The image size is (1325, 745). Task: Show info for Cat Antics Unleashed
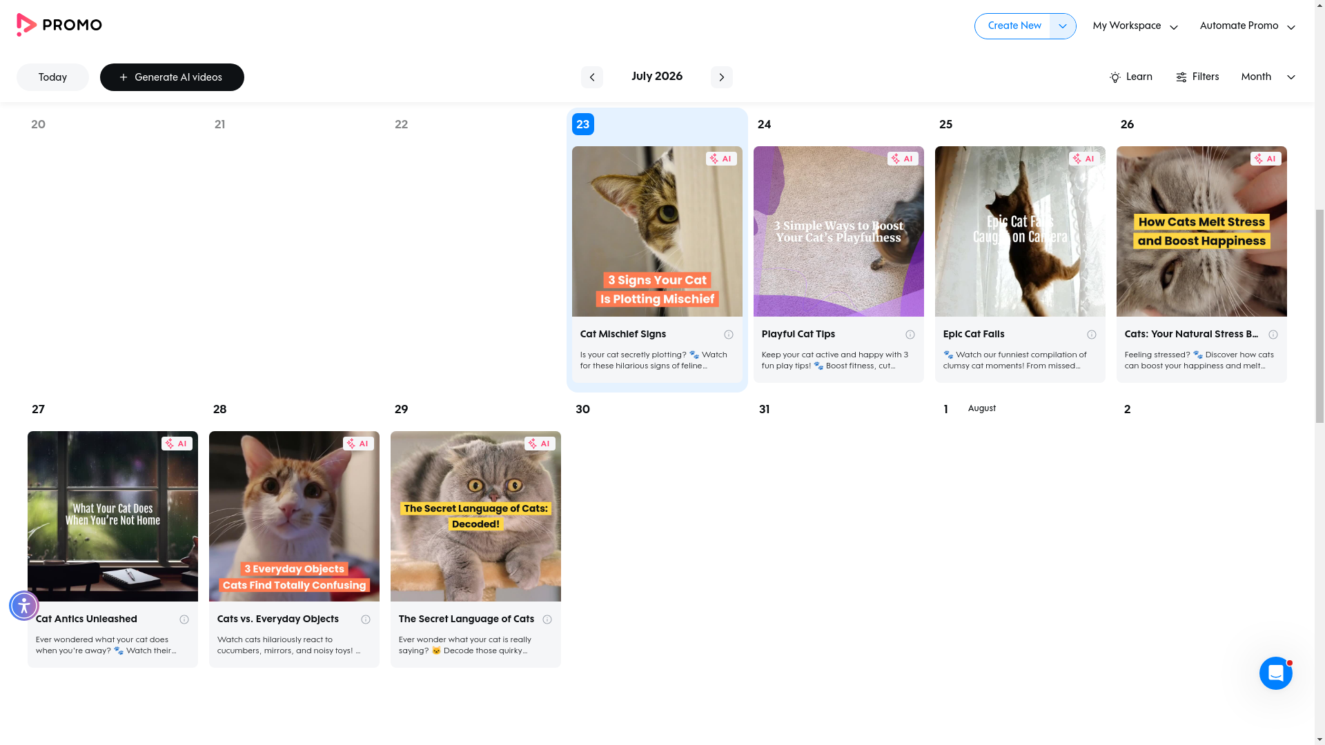[x=184, y=619]
